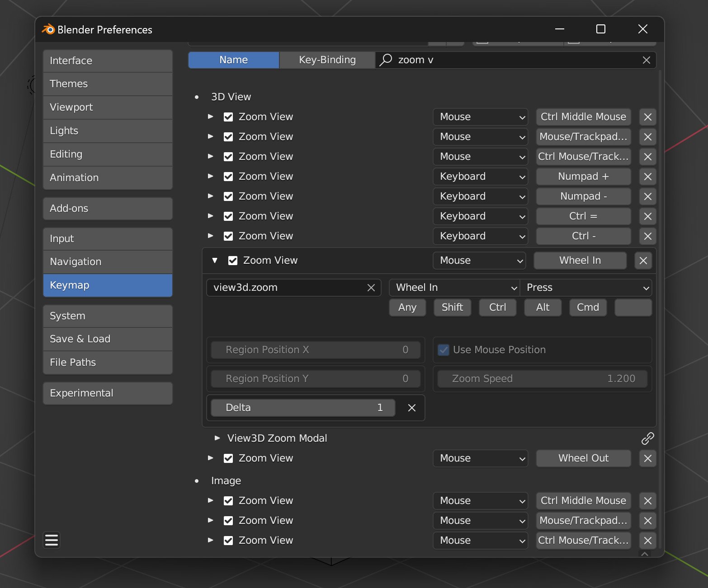Image resolution: width=708 pixels, height=588 pixels.
Task: Remove the Numpad + Zoom View keymap
Action: tap(647, 177)
